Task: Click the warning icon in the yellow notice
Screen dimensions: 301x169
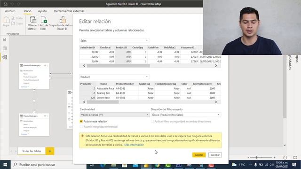Action: (x=82, y=136)
